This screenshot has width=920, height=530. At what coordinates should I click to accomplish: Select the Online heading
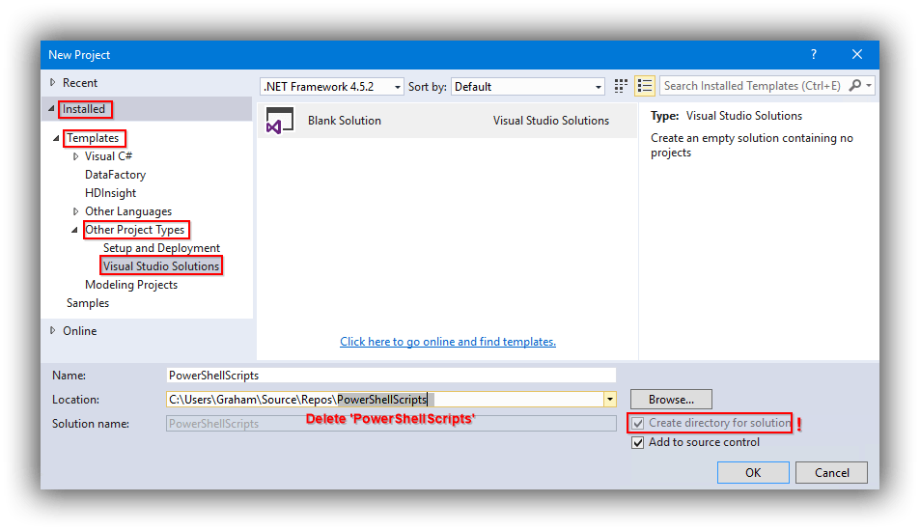pos(80,331)
